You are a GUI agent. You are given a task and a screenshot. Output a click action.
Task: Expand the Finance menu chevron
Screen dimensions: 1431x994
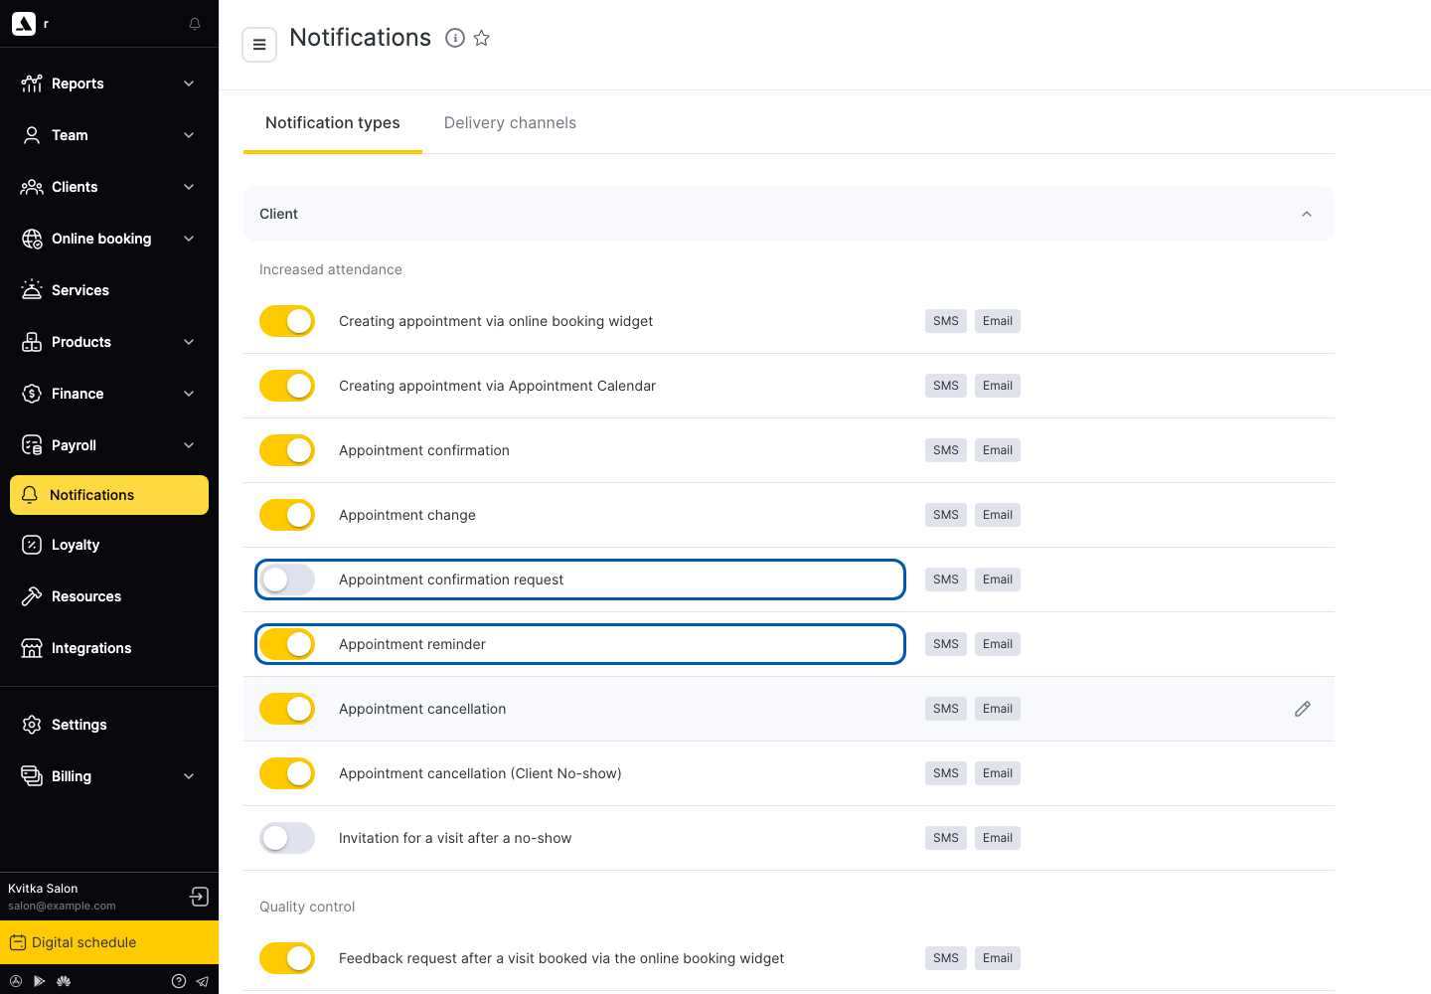(189, 394)
